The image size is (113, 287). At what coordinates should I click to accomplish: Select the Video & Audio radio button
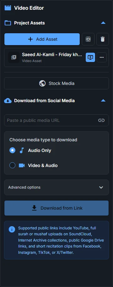pos(13,165)
